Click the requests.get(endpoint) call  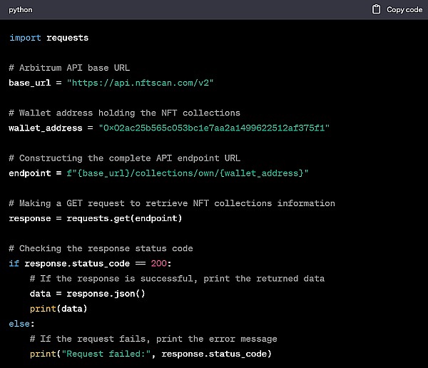125,218
